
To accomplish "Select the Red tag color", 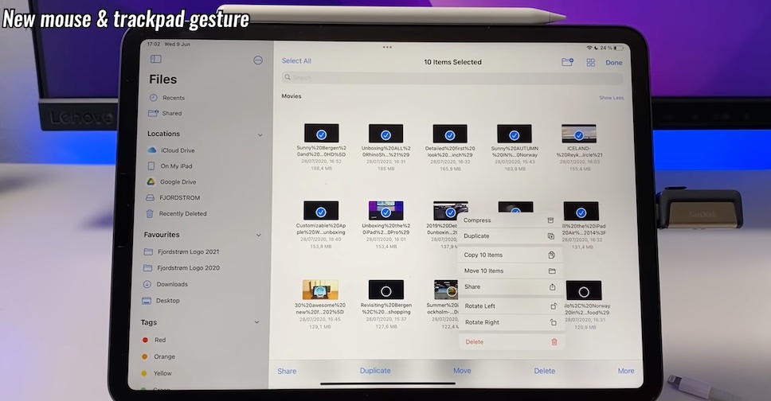I will point(160,340).
